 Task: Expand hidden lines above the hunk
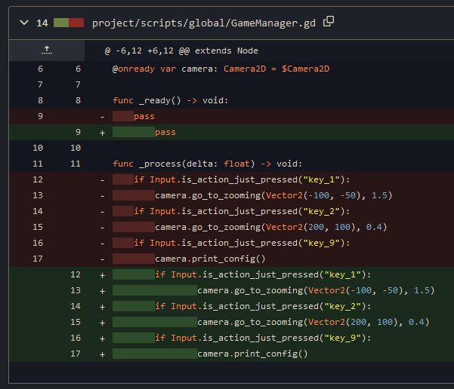(x=46, y=51)
